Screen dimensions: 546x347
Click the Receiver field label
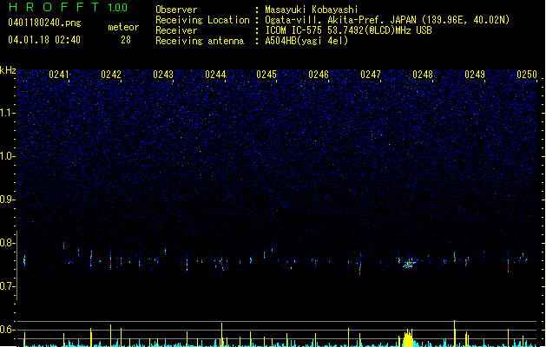176,30
